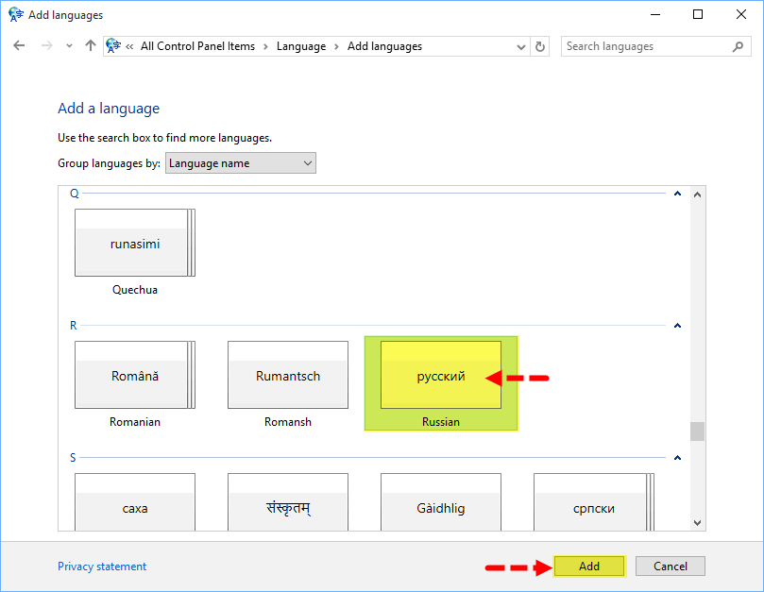764x592 pixels.
Task: Collapse the R group section
Action: click(x=677, y=326)
